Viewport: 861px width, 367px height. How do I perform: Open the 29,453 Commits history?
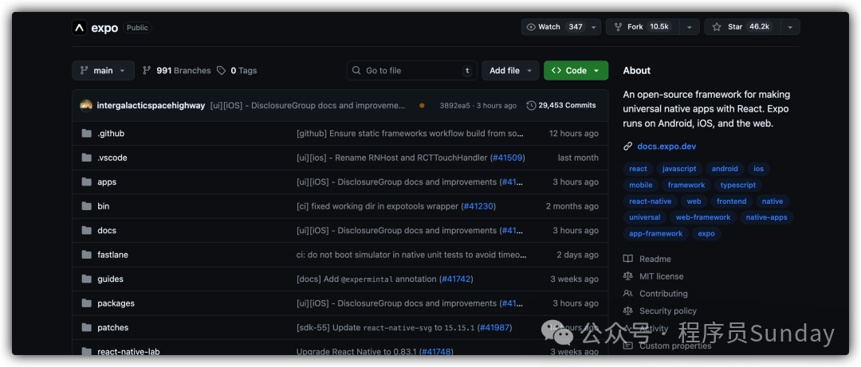561,105
